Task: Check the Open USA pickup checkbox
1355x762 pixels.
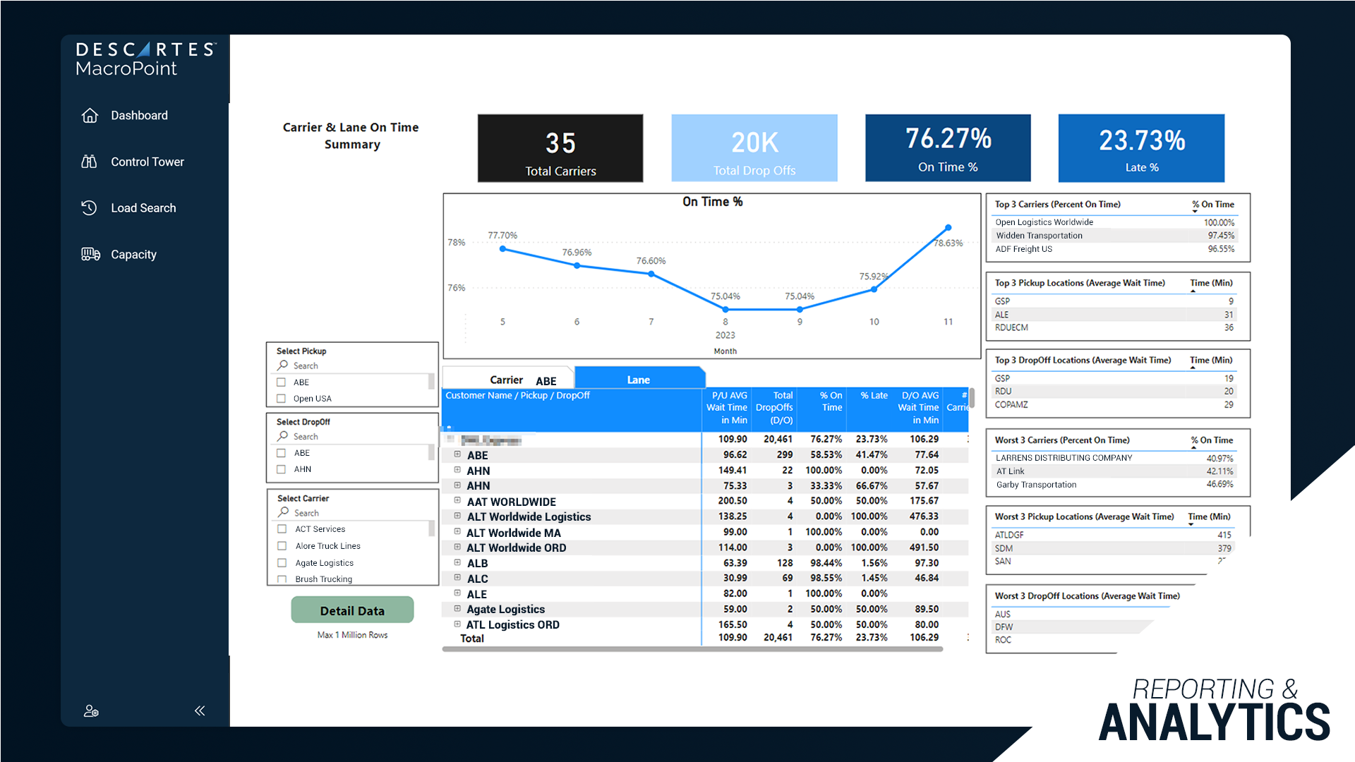Action: [x=281, y=399]
